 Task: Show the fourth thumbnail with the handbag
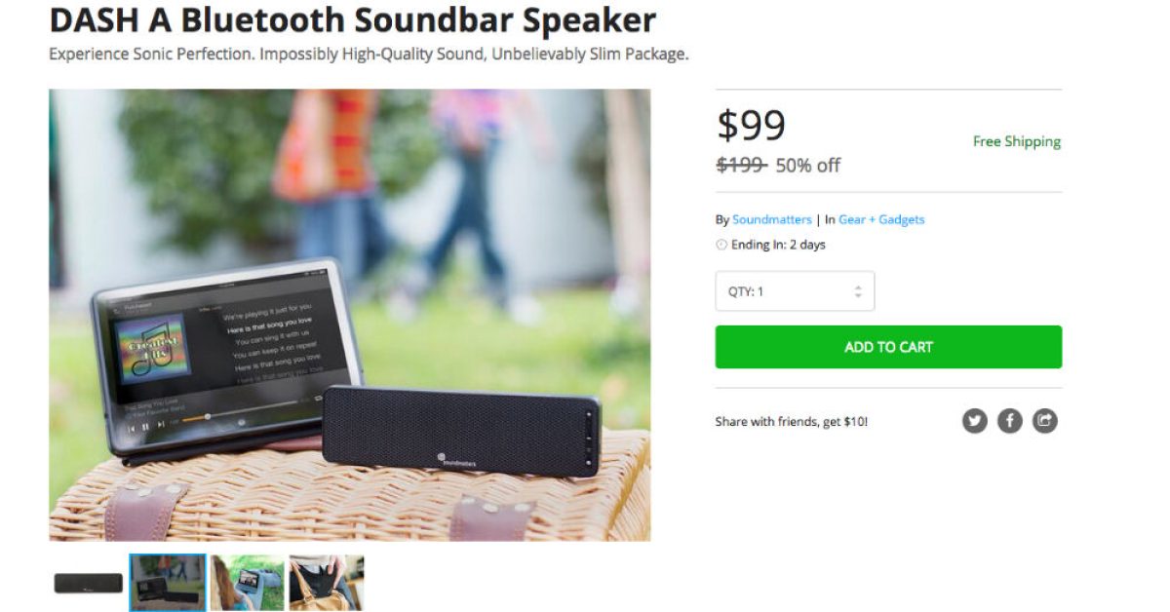point(326,583)
